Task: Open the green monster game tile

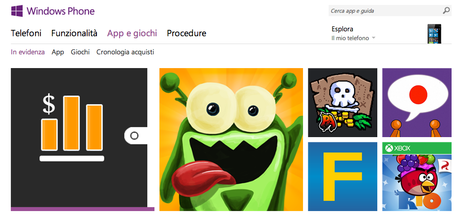Action: pos(231,140)
